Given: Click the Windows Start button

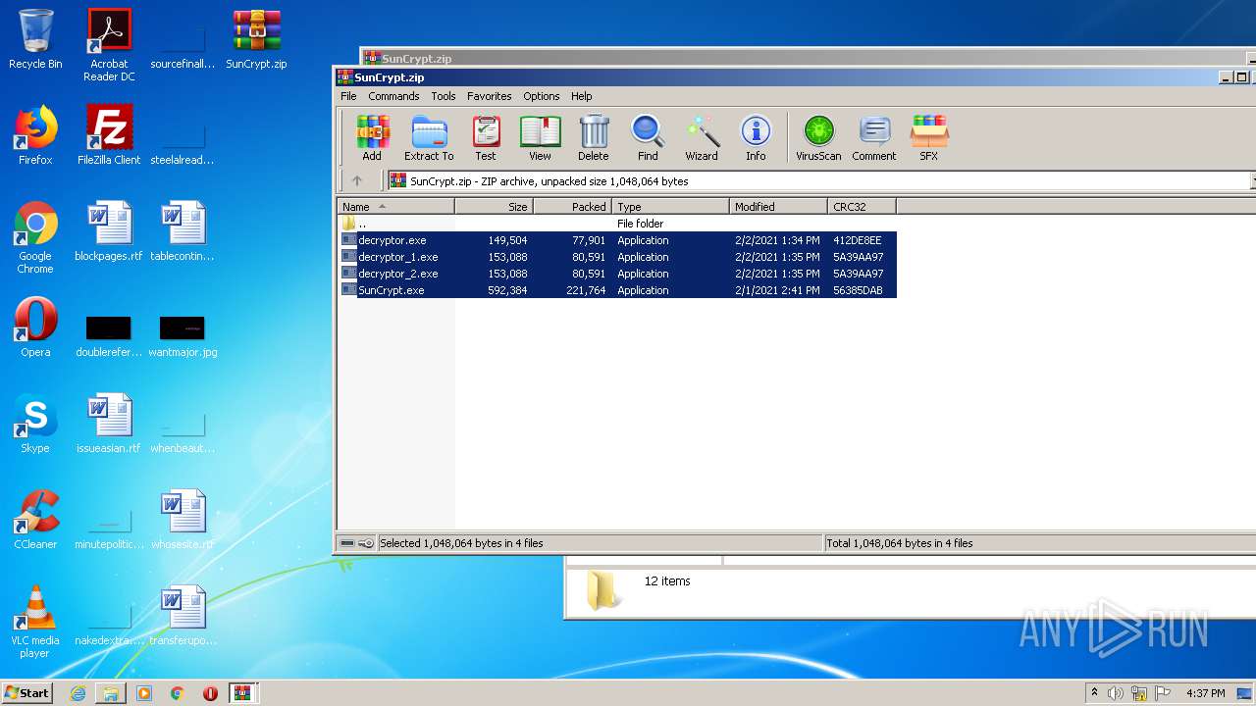Looking at the screenshot, I should pyautogui.click(x=26, y=693).
